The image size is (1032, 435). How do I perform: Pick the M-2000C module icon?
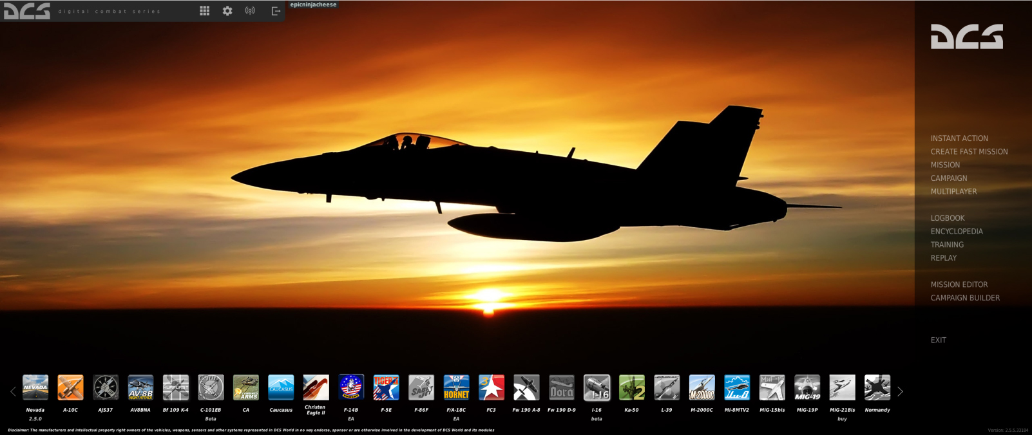point(702,388)
